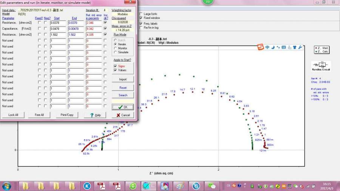Click the Search button

[123, 95]
